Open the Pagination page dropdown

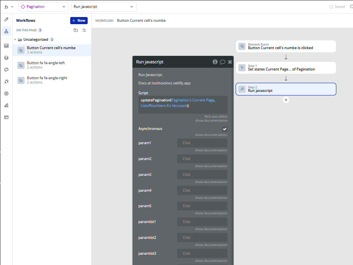click(43, 7)
